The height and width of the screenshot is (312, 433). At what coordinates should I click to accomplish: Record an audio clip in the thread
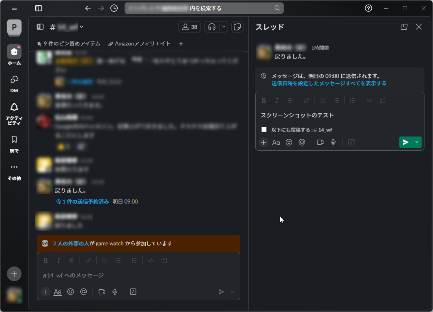(333, 143)
